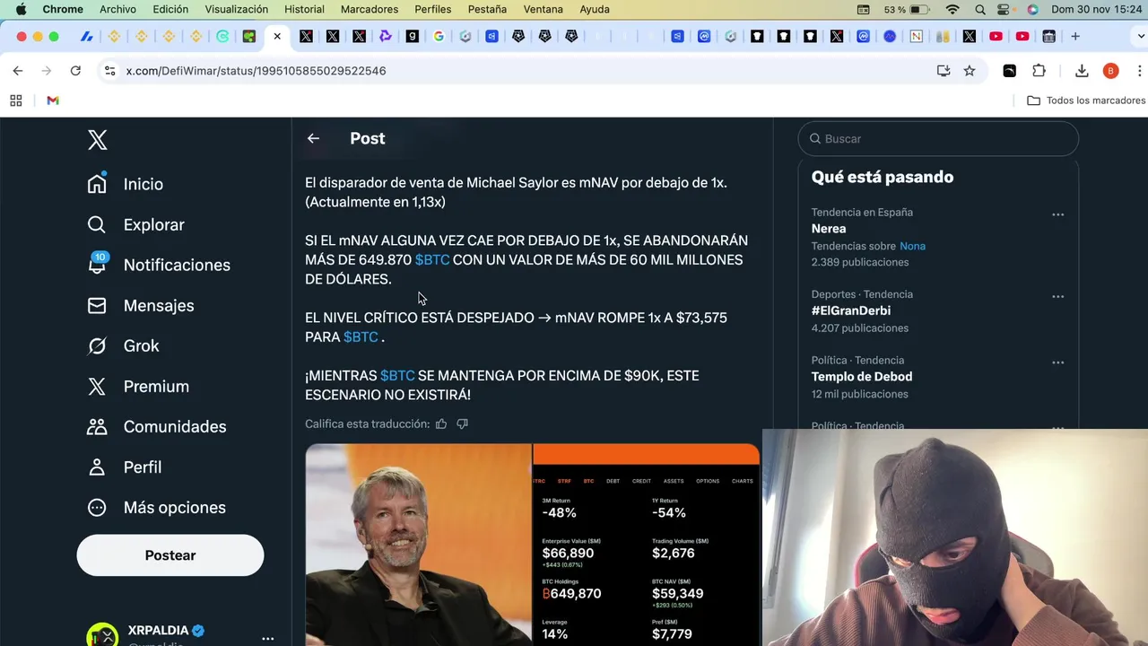This screenshot has height=646, width=1148.
Task: Open Pestaña menu
Action: [x=487, y=9]
